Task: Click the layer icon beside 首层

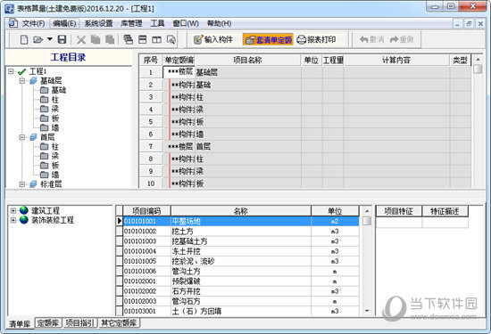Action: (33, 137)
